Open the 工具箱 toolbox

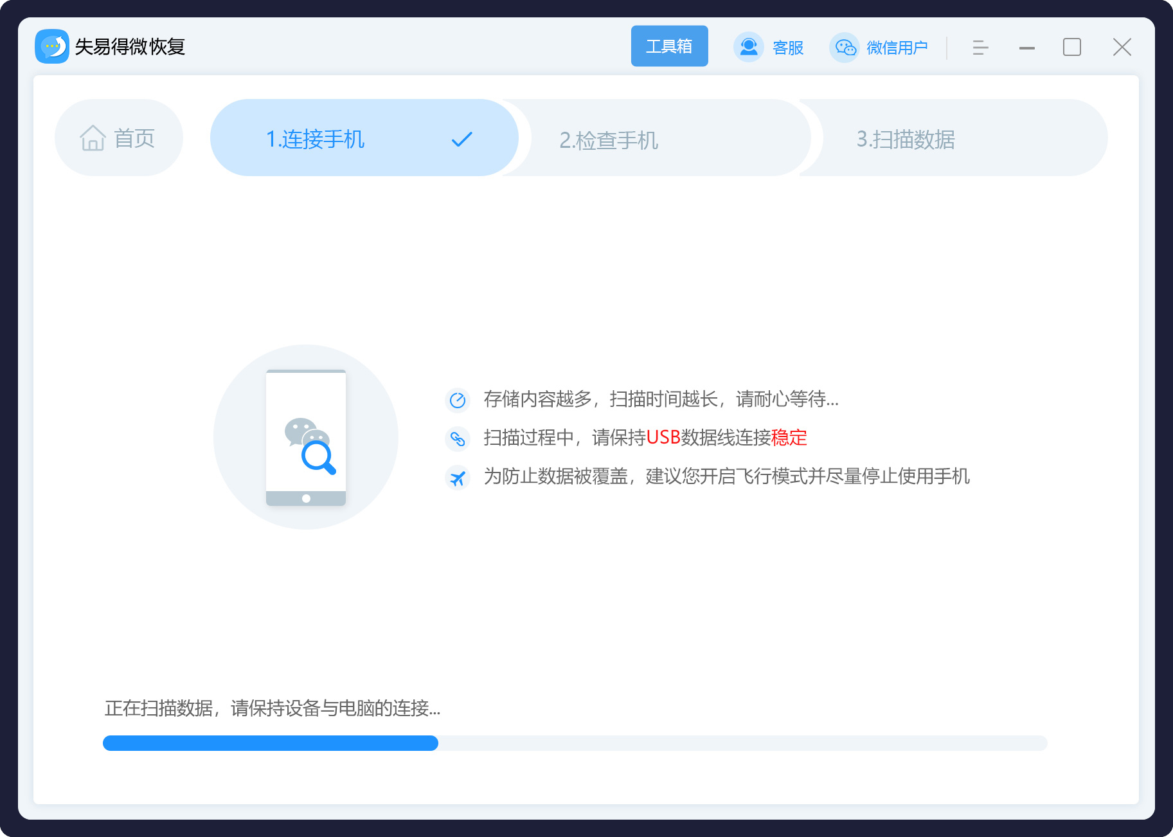pos(669,46)
